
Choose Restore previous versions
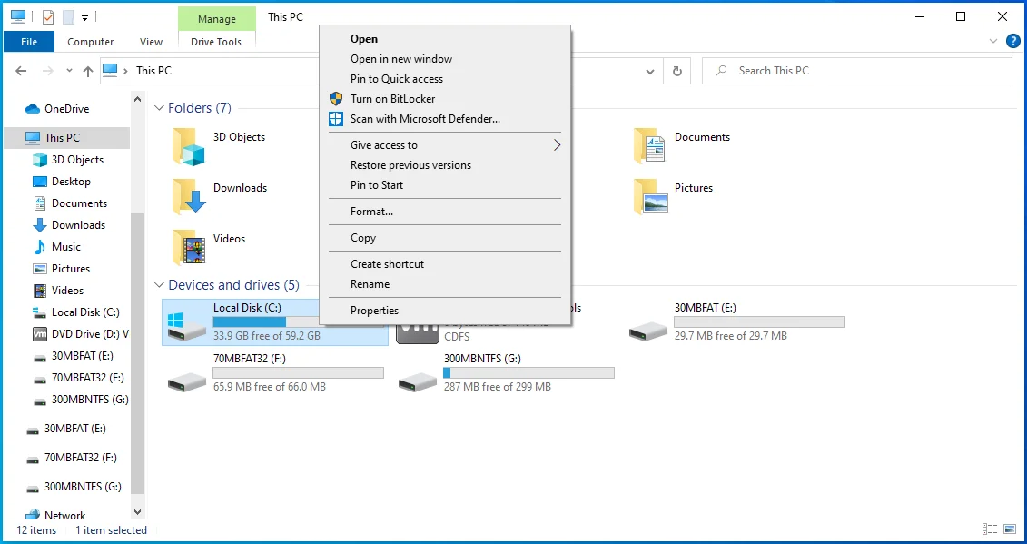[x=445, y=165]
